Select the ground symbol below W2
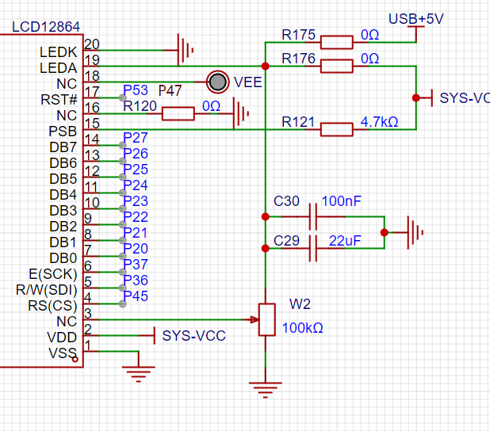This screenshot has height=431, width=490. [x=266, y=390]
